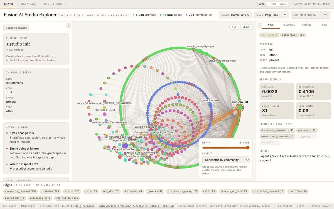The height and width of the screenshot is (209, 334).
Task: Click the Authoring · CLI tag chip
Action: [293, 35]
